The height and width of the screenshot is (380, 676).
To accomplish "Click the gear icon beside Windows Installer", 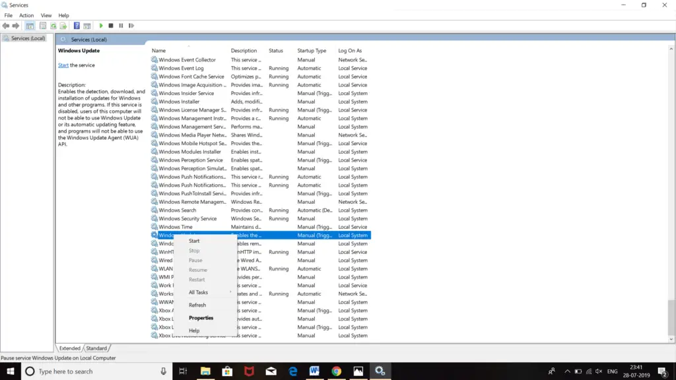I will tap(154, 101).
